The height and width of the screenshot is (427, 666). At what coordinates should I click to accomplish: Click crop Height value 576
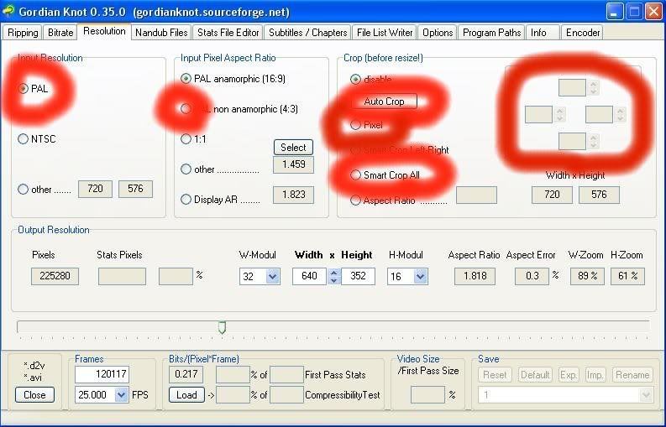(599, 195)
